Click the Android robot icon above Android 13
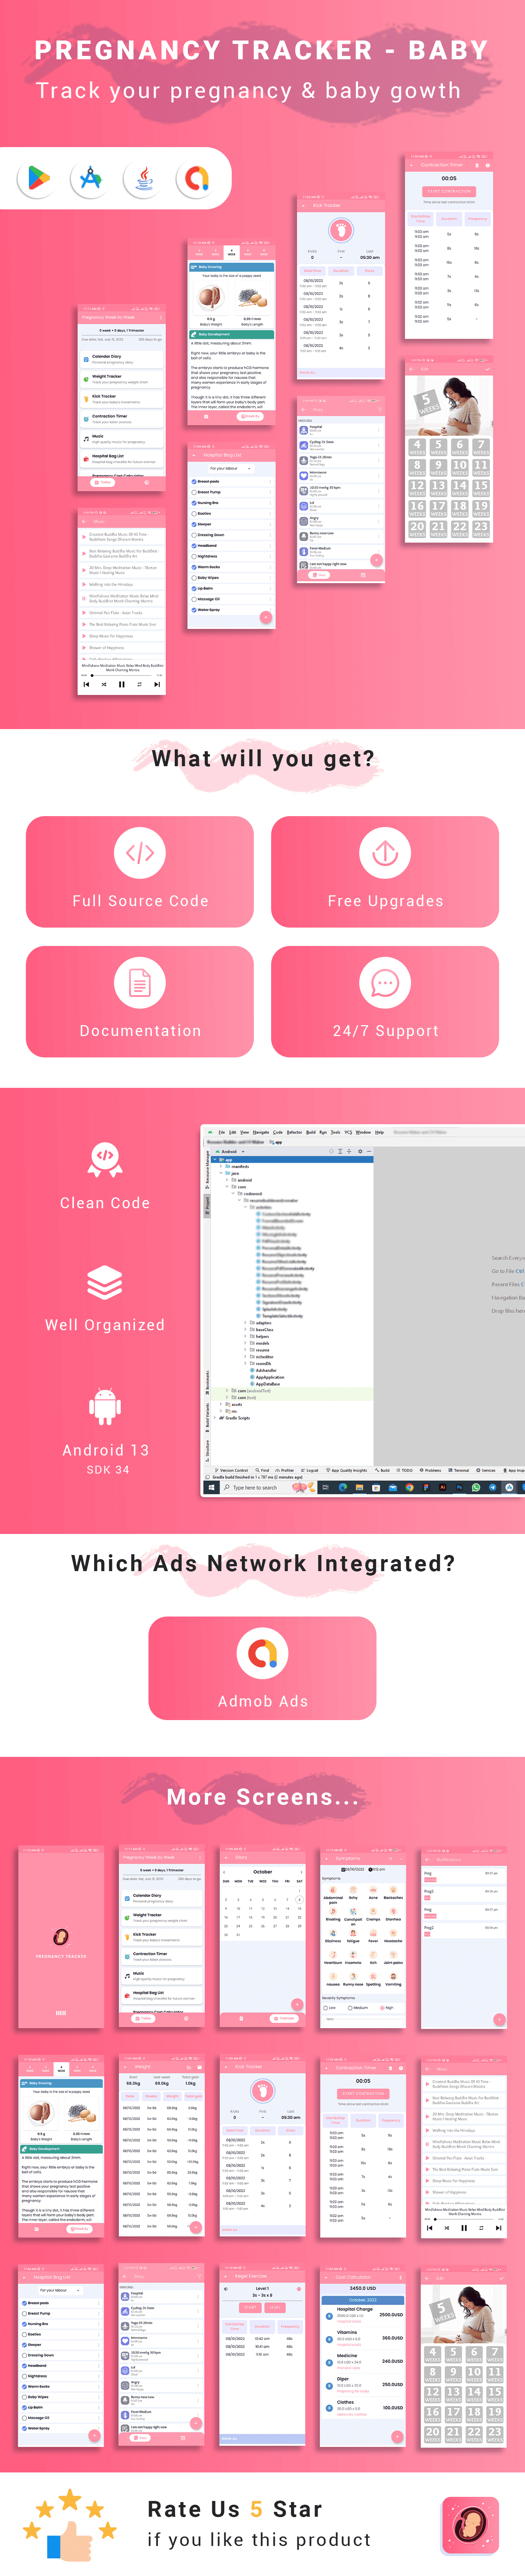Viewport: 525px width, 2576px height. pos(105,1407)
